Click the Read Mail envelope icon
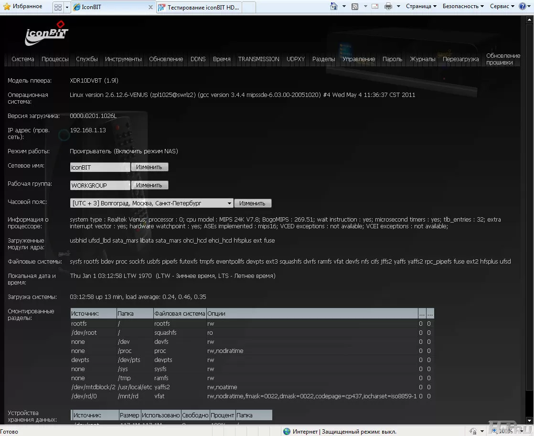Image resolution: width=534 pixels, height=436 pixels. click(375, 6)
